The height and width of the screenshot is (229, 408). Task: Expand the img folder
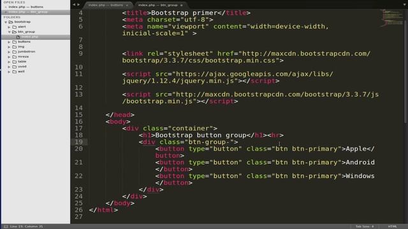click(9, 47)
